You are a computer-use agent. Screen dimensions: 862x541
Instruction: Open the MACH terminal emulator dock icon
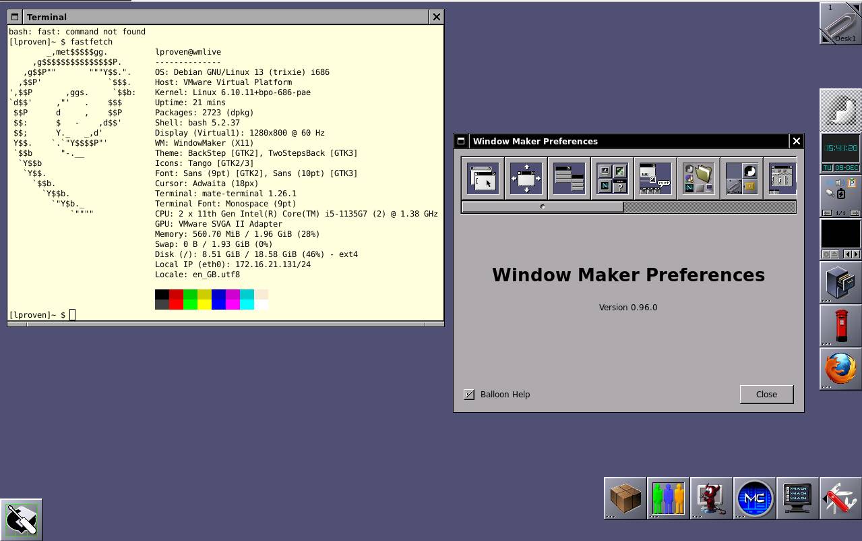point(797,498)
